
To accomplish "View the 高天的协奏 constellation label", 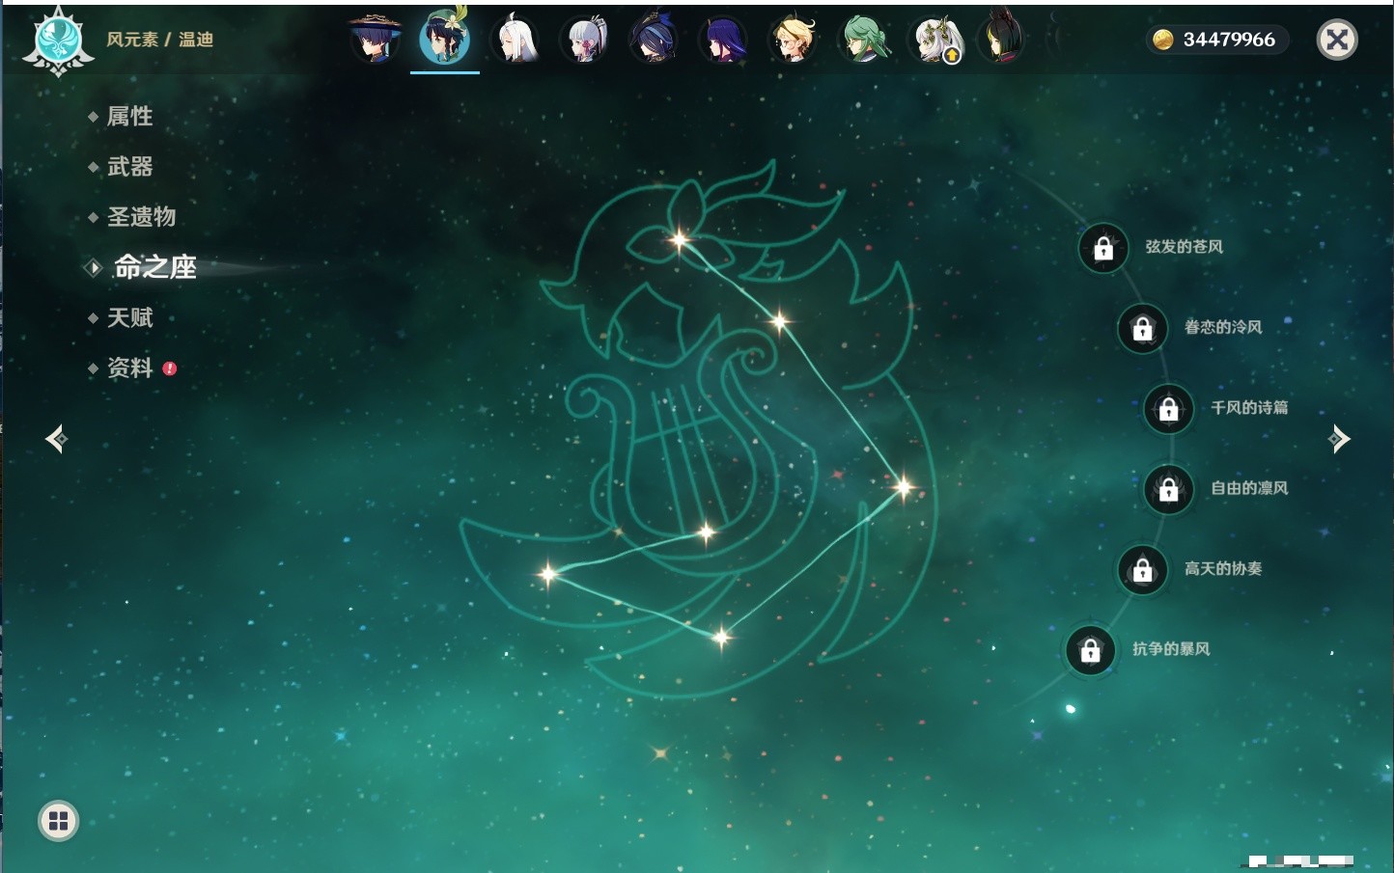I will 1223,568.
